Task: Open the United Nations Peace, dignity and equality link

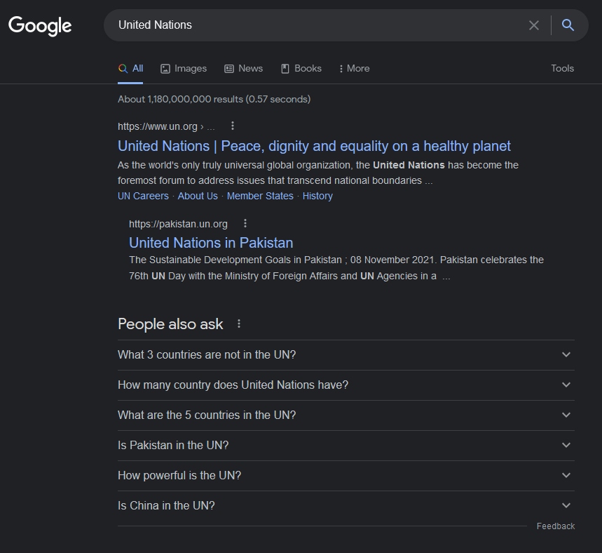Action: pos(314,146)
